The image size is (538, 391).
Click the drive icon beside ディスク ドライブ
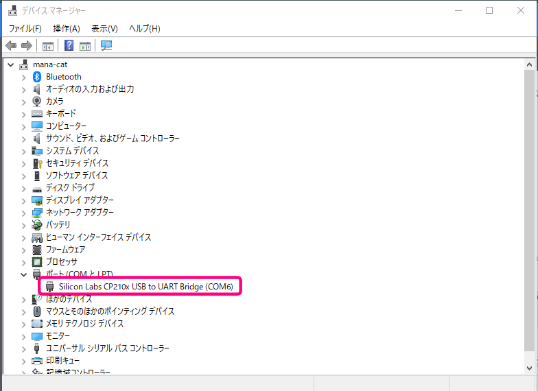pos(37,189)
